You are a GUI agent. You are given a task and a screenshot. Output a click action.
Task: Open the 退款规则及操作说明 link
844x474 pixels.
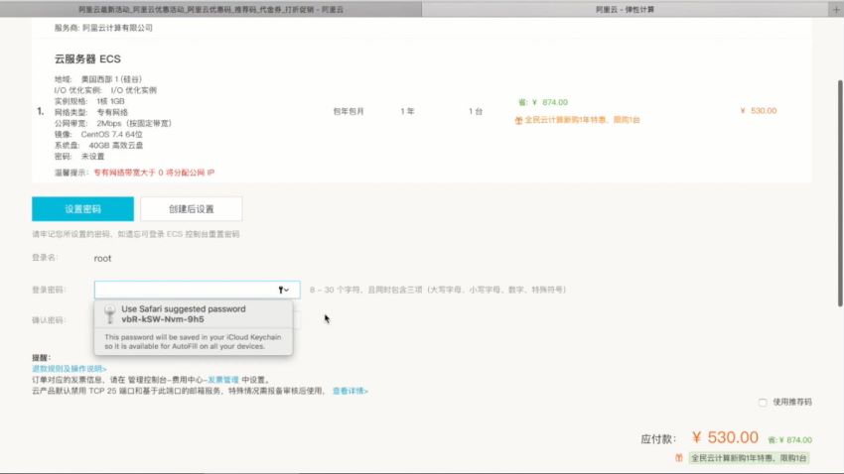pyautogui.click(x=69, y=369)
